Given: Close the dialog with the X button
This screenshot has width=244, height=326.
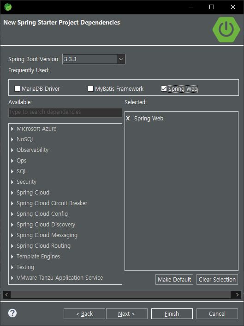Looking at the screenshot, I should pos(233,7).
